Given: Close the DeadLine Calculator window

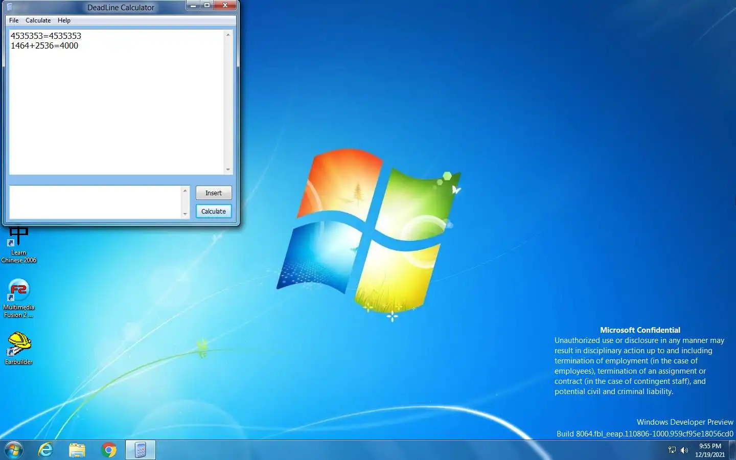Looking at the screenshot, I should pos(225,6).
